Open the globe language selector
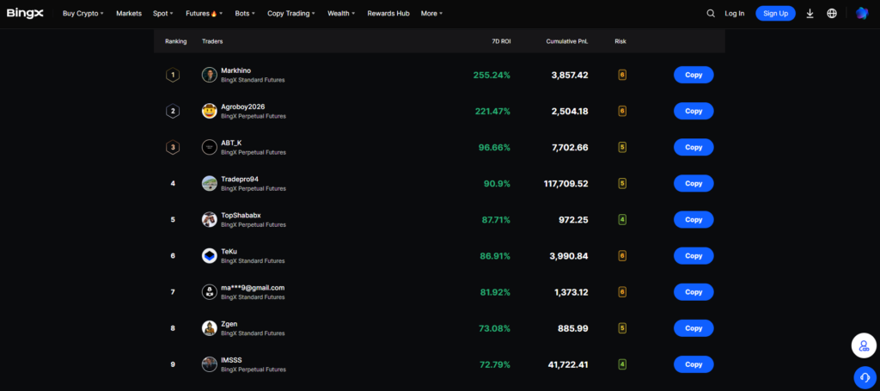The height and width of the screenshot is (391, 880). [x=832, y=14]
